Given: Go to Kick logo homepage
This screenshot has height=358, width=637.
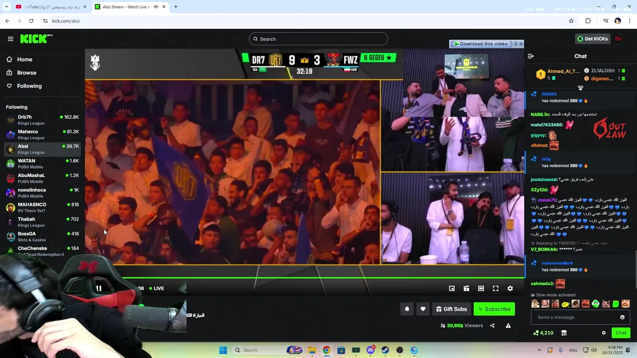Looking at the screenshot, I should [x=36, y=39].
